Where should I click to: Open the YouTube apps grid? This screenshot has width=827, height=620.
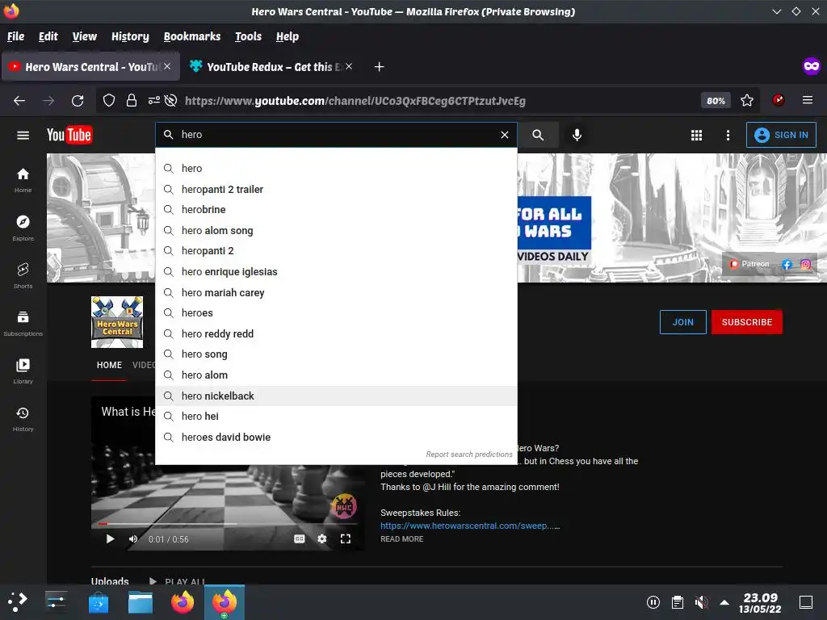coord(697,136)
